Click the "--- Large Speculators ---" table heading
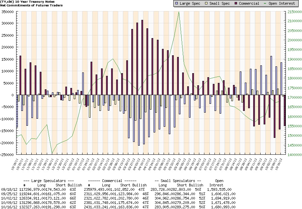302x209 pixels. 48,181
